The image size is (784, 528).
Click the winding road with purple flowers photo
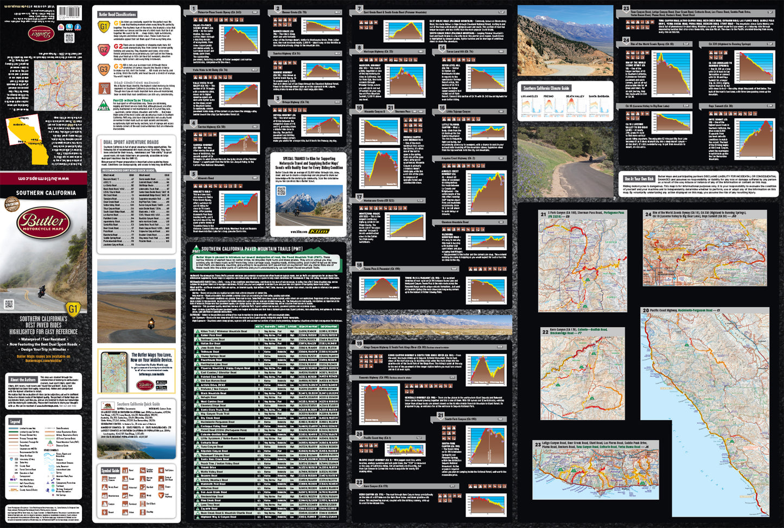(x=565, y=163)
